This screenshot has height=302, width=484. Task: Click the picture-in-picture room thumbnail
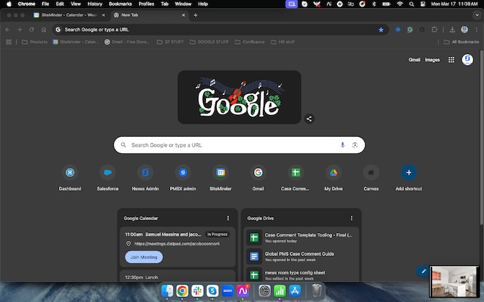(x=454, y=281)
